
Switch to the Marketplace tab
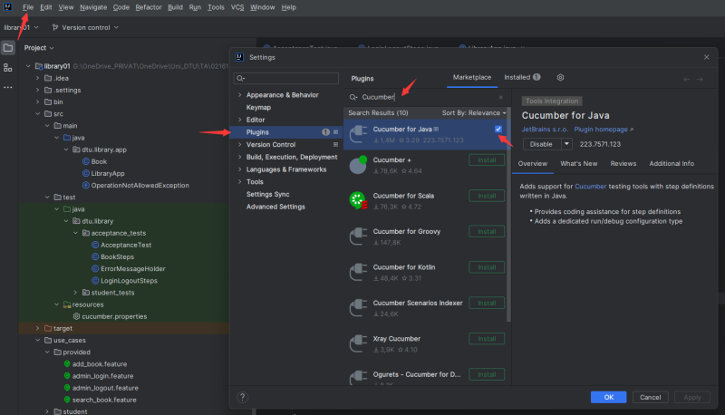pyautogui.click(x=472, y=77)
